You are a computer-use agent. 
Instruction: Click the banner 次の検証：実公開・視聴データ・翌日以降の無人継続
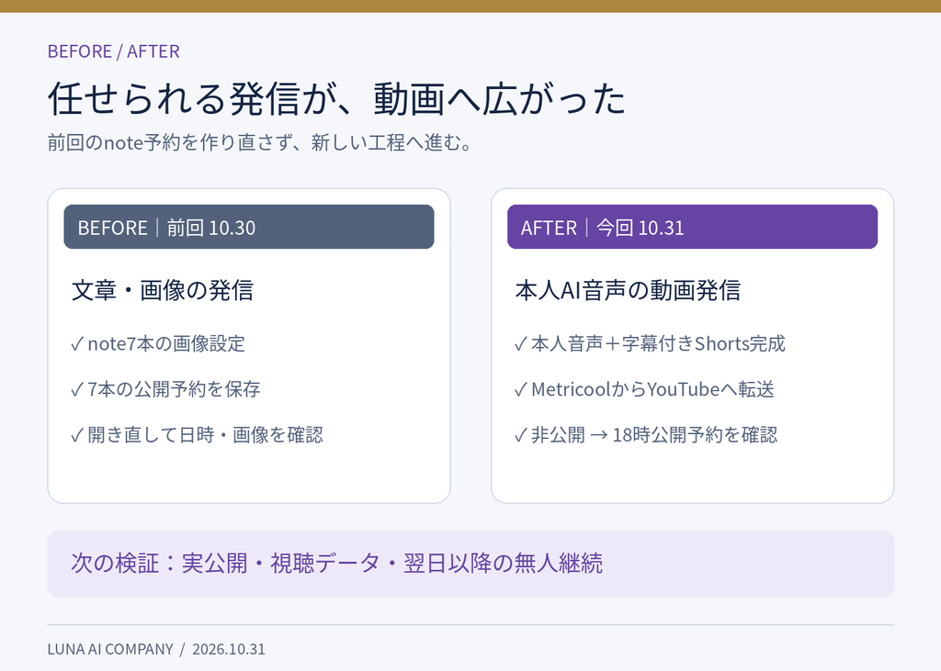pyautogui.click(x=470, y=564)
